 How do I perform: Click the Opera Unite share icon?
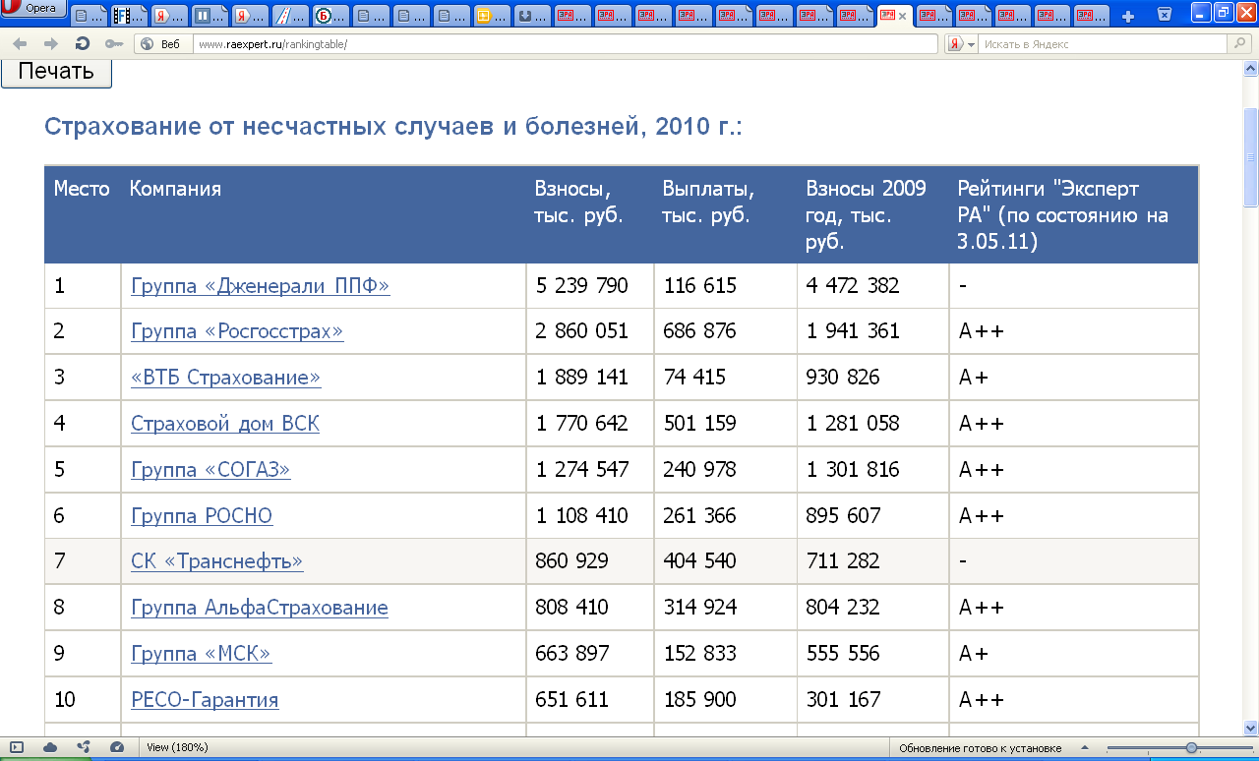84,747
